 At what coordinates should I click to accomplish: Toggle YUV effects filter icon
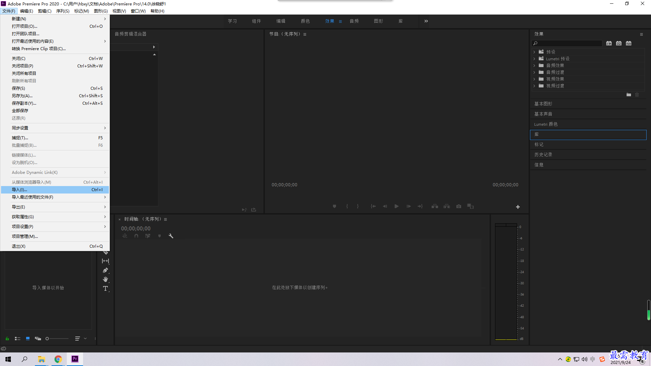pos(629,43)
